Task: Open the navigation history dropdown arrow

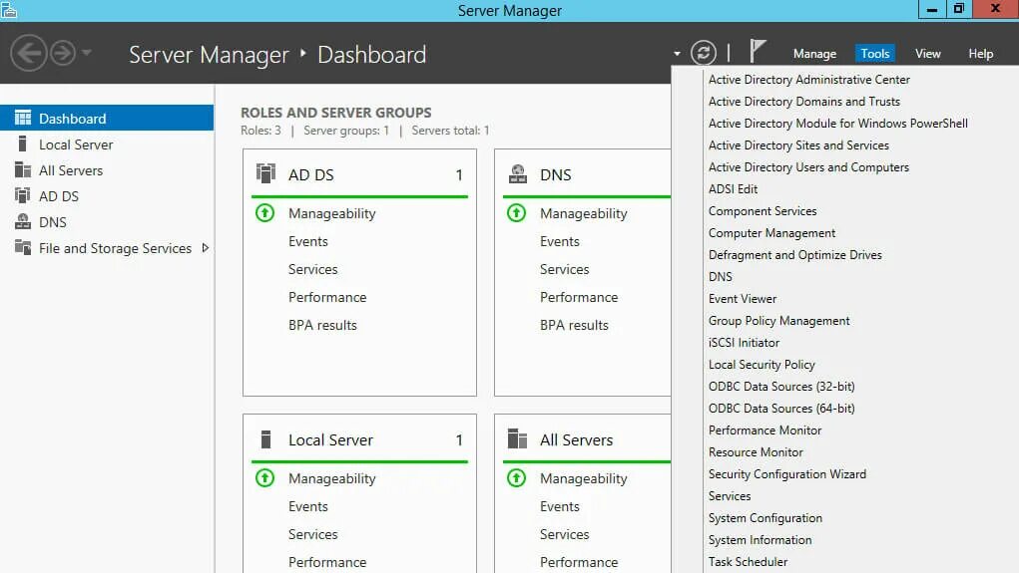Action: coord(87,53)
